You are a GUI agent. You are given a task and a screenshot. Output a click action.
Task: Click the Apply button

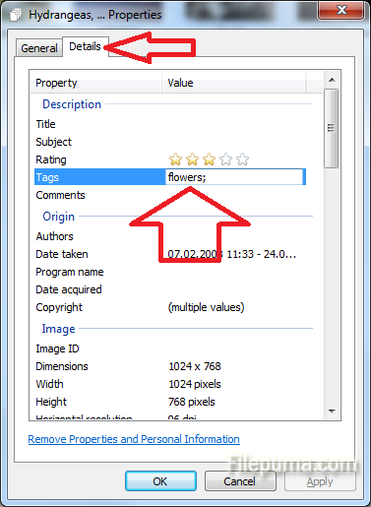[x=320, y=481]
